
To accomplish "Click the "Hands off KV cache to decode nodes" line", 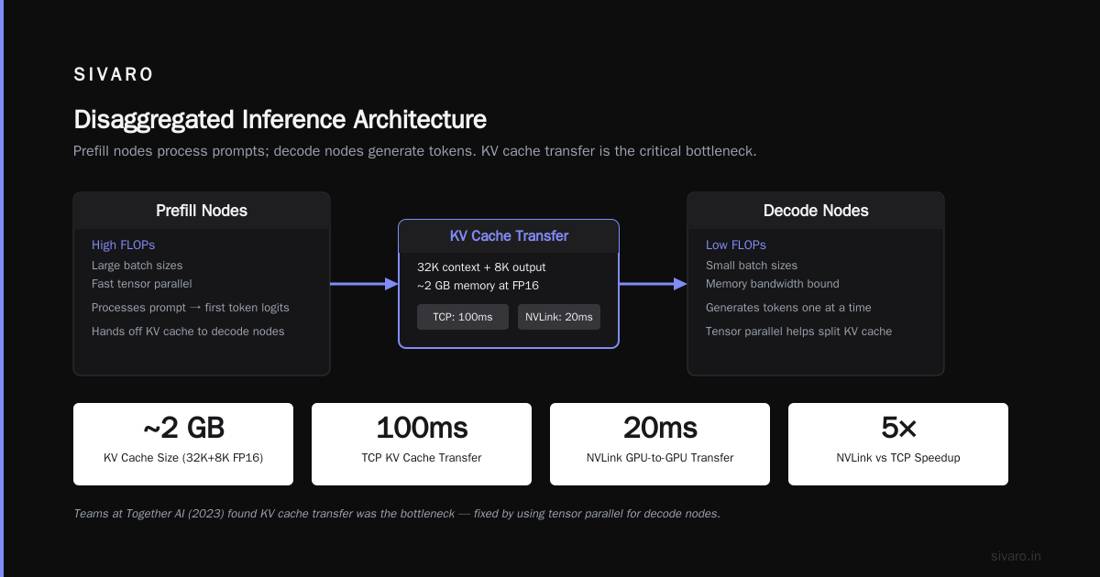I will 188,332.
